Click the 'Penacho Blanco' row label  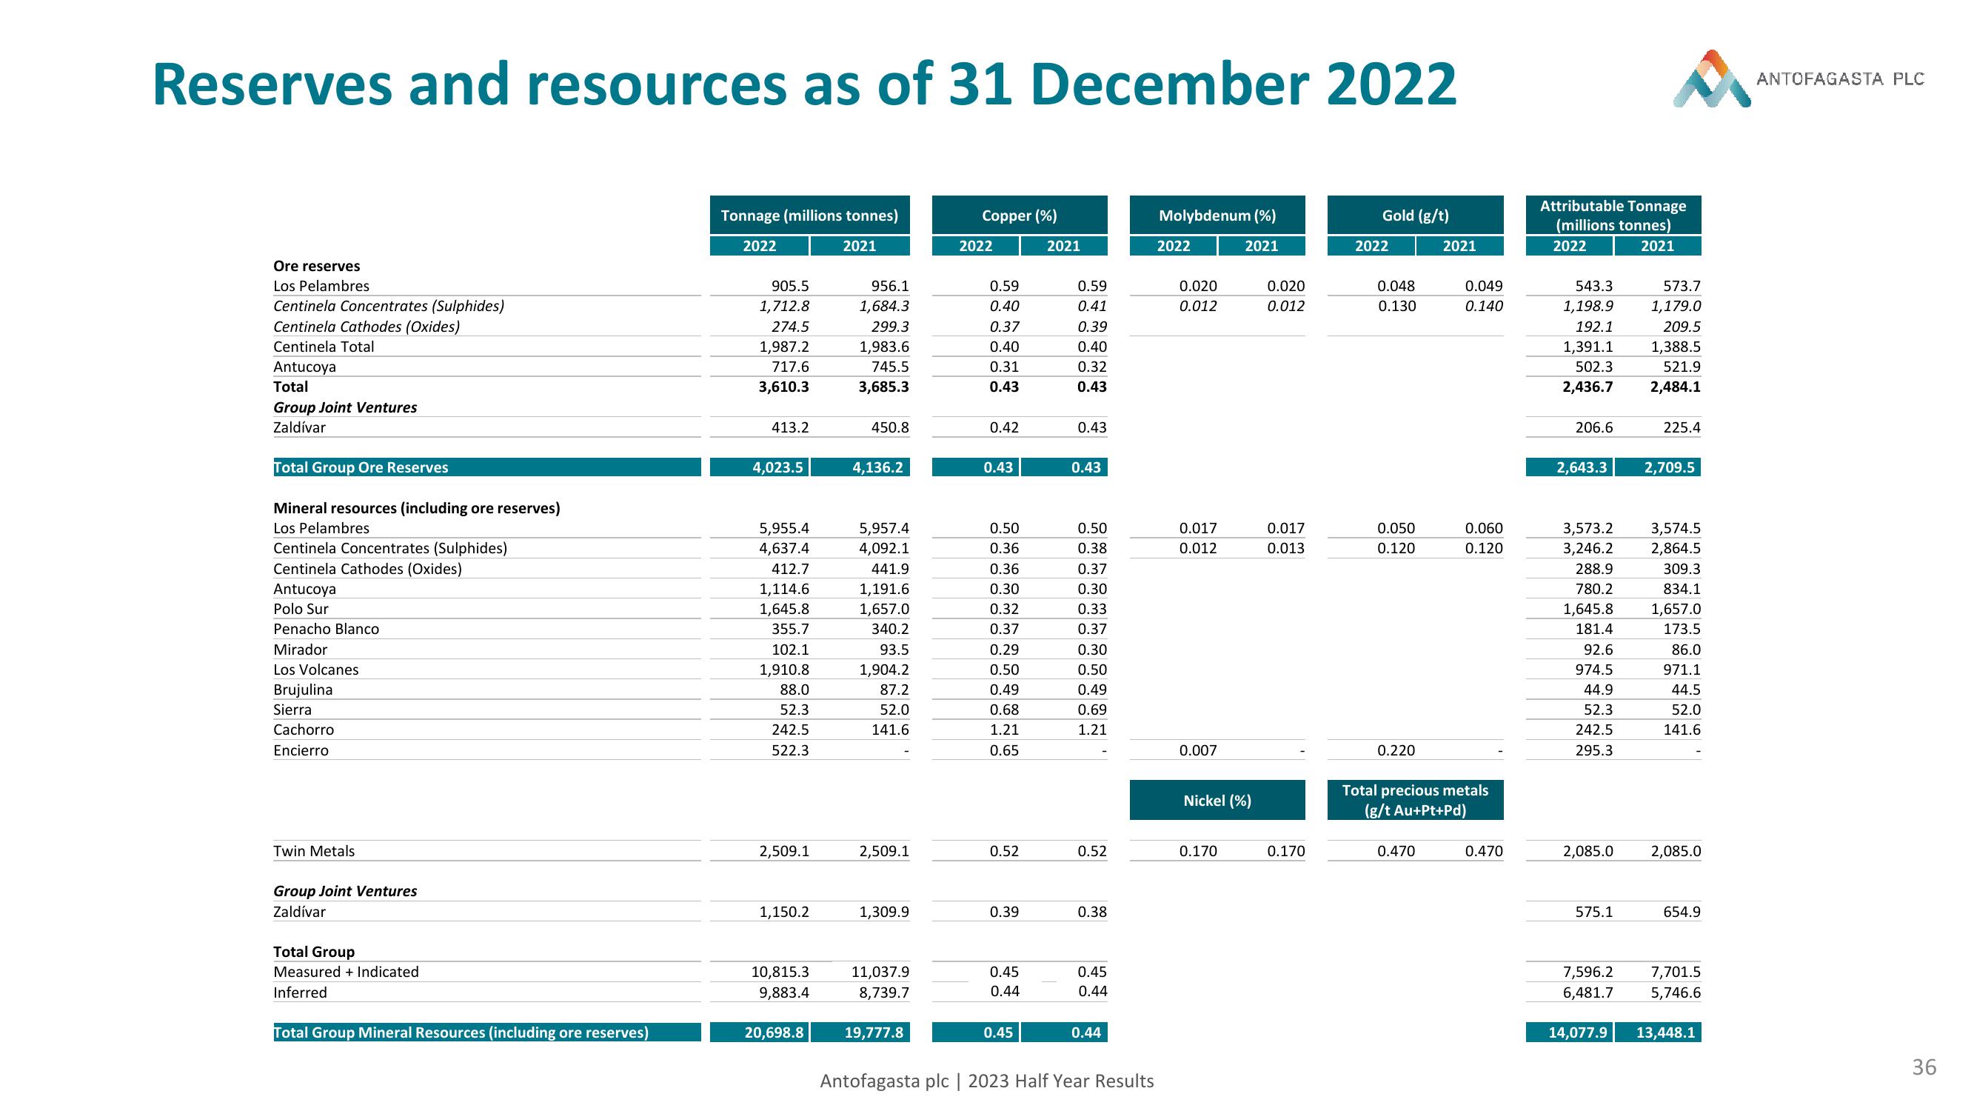[x=326, y=629]
